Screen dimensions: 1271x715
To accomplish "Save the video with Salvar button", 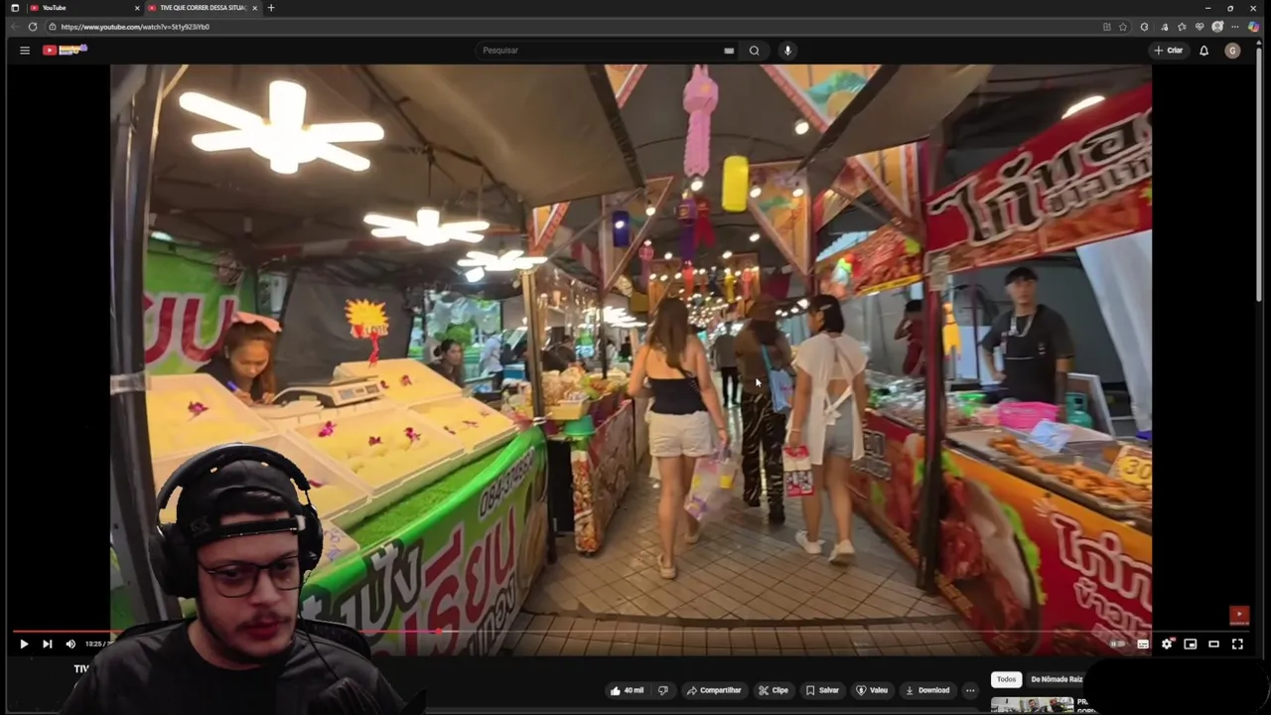I will coord(822,690).
